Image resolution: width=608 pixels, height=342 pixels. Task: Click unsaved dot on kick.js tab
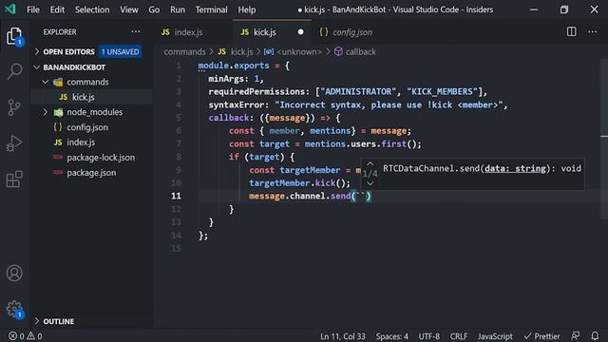coord(300,32)
